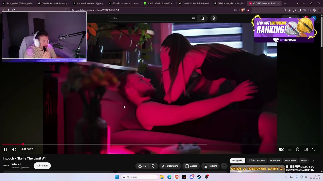Like the video with thumbs-up

[x=142, y=166]
